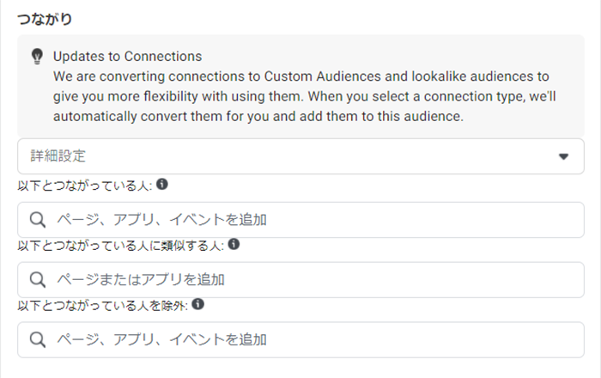Open the 詳細設定 dropdown arrow

pyautogui.click(x=563, y=156)
